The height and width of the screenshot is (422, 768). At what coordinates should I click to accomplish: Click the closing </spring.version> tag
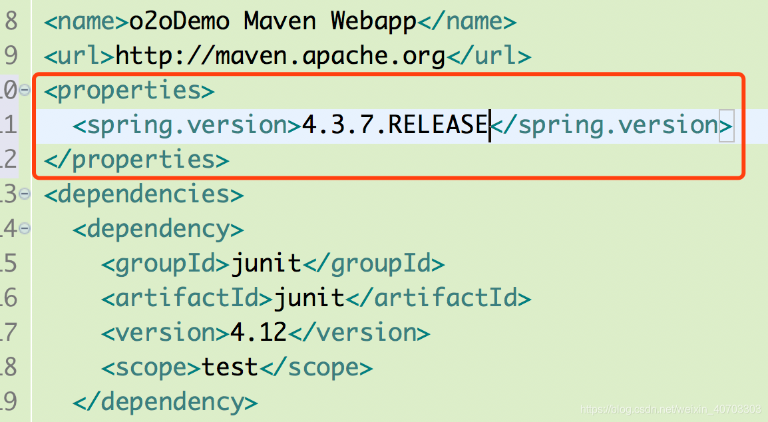tap(612, 126)
